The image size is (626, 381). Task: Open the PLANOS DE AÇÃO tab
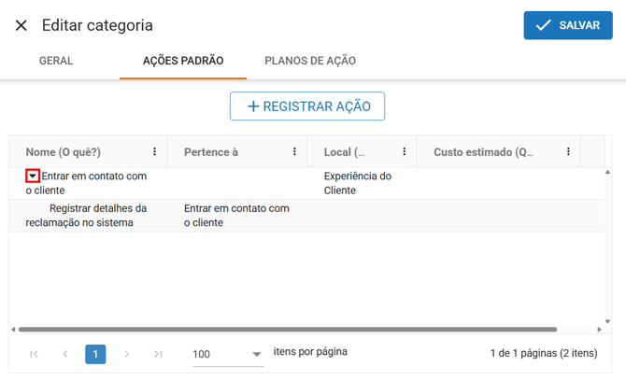click(310, 61)
